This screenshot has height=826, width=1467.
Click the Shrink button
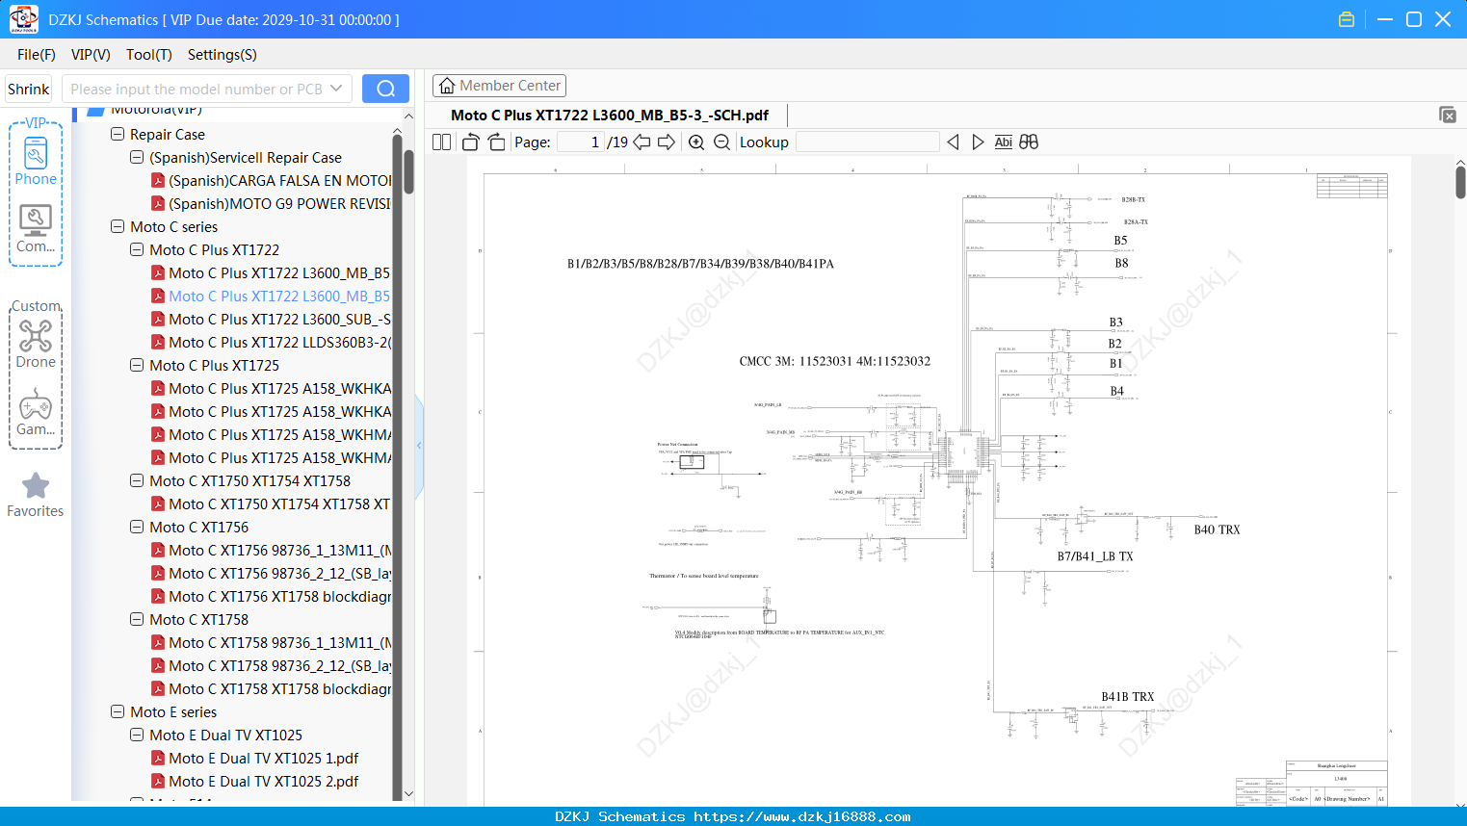point(29,89)
